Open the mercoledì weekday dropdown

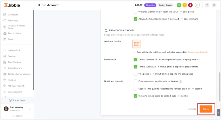click(x=182, y=19)
